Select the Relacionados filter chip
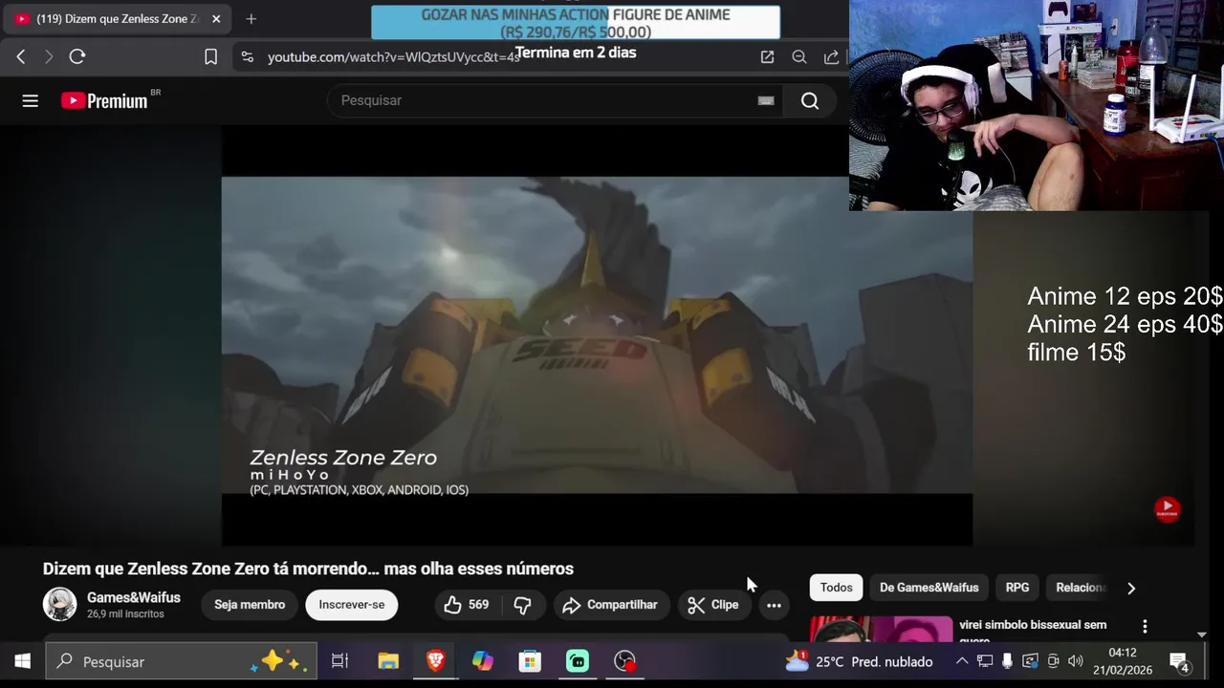The height and width of the screenshot is (688, 1224). tap(1081, 588)
